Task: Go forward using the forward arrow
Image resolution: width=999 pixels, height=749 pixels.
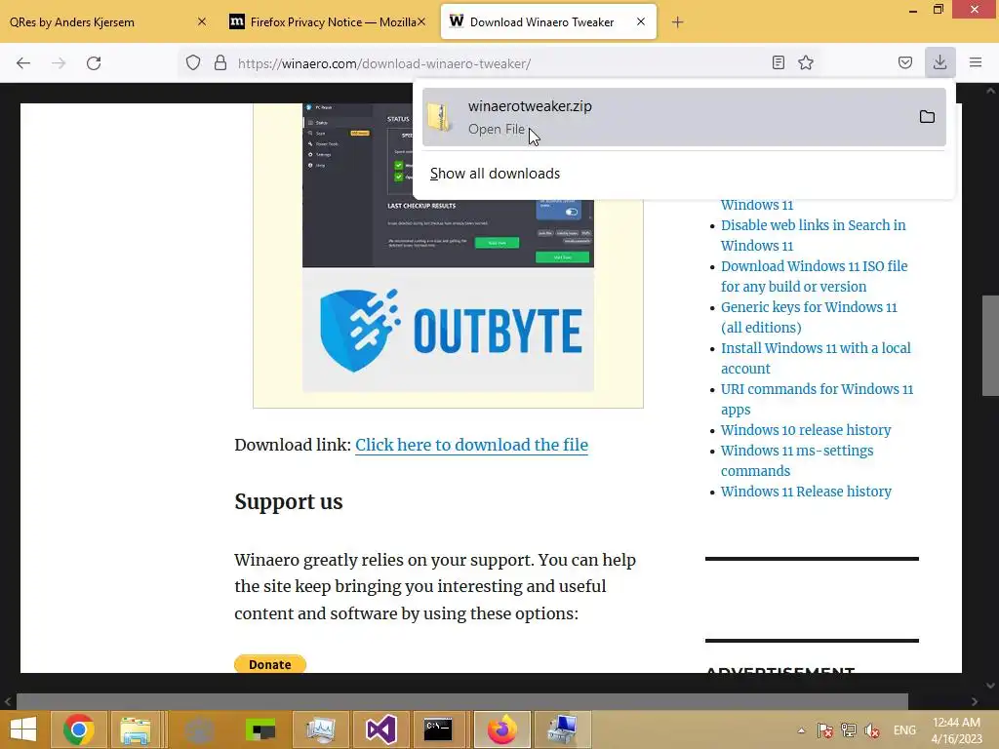Action: click(59, 63)
